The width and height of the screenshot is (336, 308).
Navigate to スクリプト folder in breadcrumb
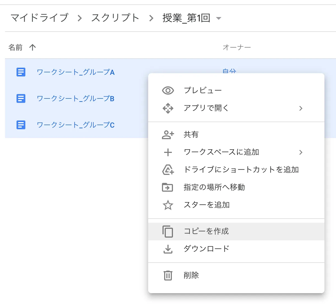pyautogui.click(x=115, y=18)
